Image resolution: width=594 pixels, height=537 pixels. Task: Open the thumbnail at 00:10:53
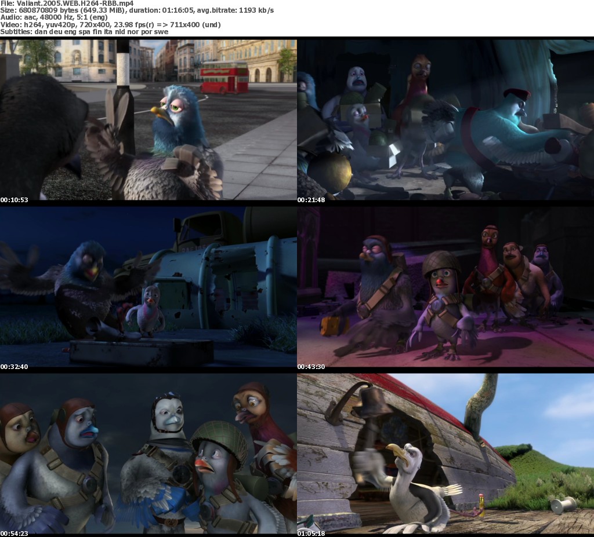coord(148,120)
